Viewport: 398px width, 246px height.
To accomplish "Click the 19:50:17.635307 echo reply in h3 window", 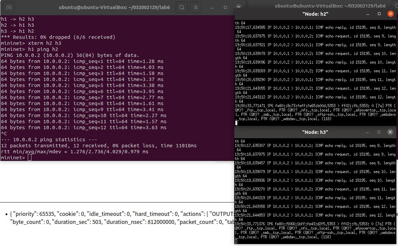I will coord(315,148).
